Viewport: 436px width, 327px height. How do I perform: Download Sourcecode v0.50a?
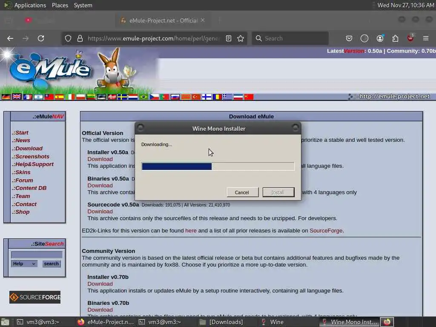[100, 212]
